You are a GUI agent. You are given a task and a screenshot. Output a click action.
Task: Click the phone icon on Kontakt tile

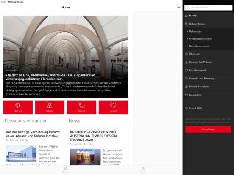click(x=81, y=105)
